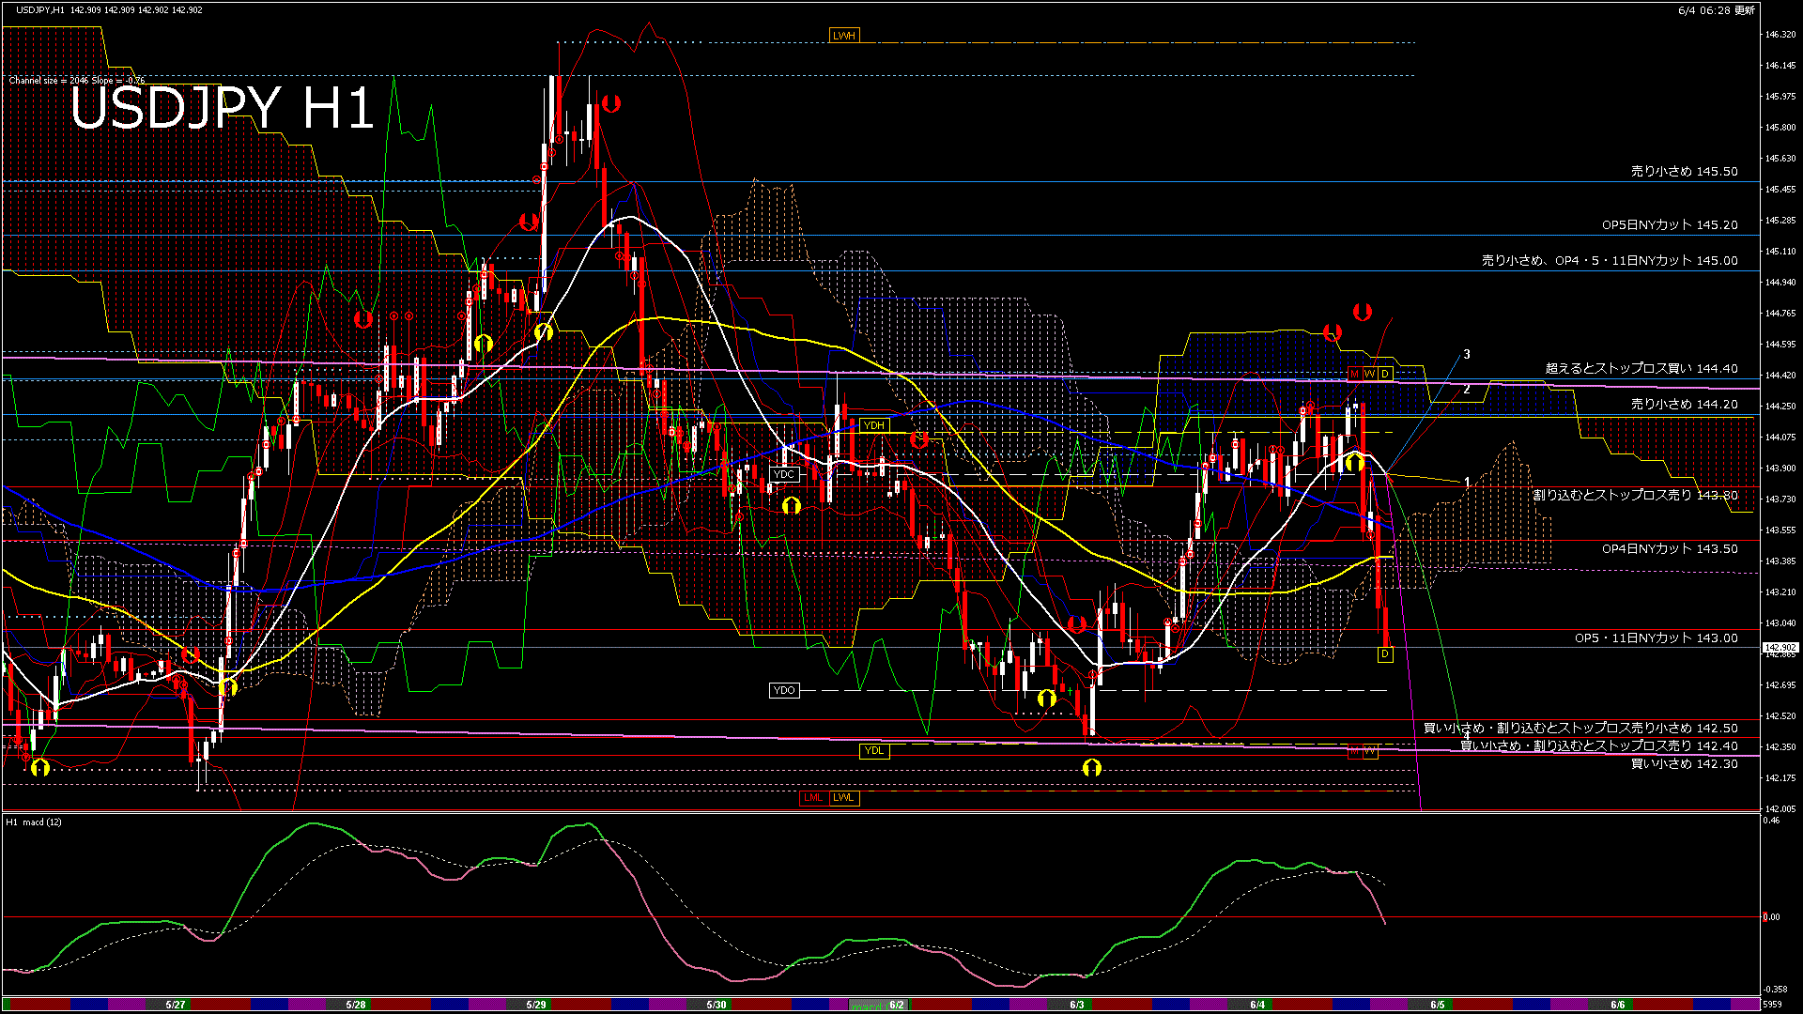The height and width of the screenshot is (1014, 1803).
Task: Click the yellow up-arrow marker right of YDC
Action: 792,505
